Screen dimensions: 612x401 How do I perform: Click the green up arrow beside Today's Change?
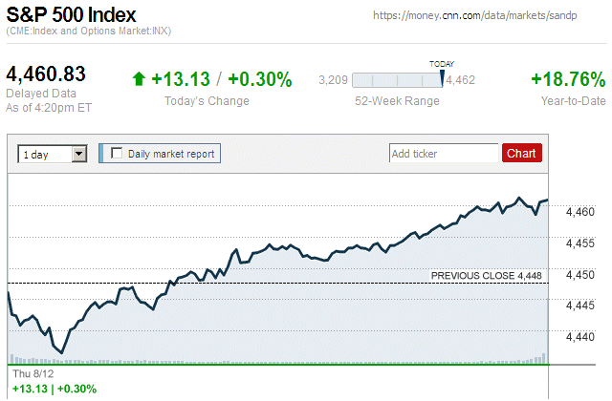coord(139,80)
